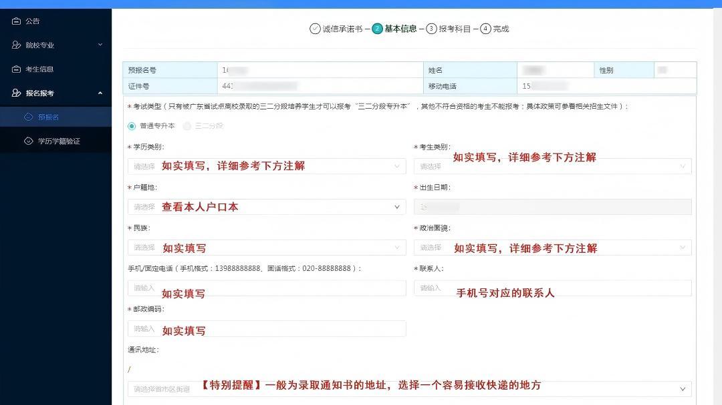Select the 三二分段 radio button

[x=187, y=127]
